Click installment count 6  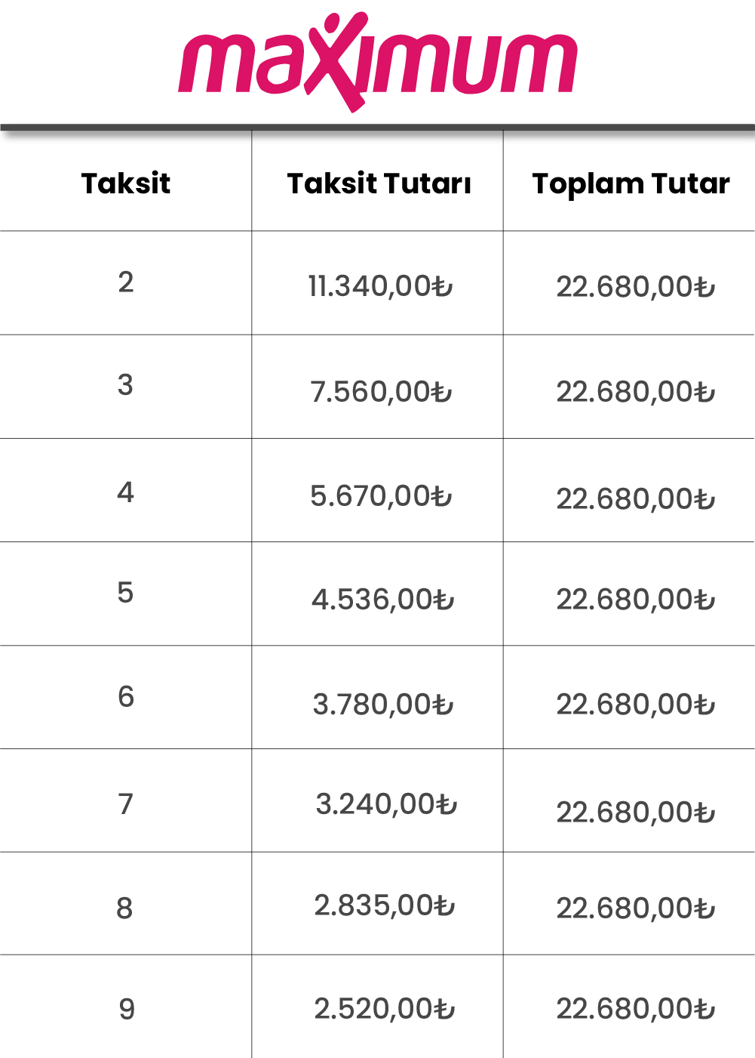(x=126, y=697)
